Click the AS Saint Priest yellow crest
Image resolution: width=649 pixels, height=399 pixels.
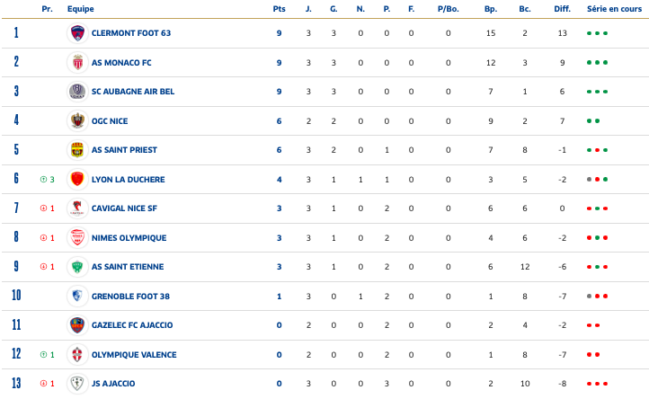77,150
